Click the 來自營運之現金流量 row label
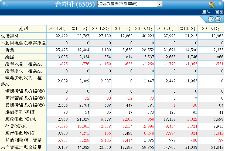Screen dimensions: 225x151 pos(21,147)
